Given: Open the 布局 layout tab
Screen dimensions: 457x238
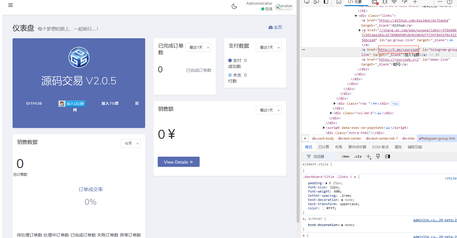Looking at the screenshot, I should tap(338, 147).
